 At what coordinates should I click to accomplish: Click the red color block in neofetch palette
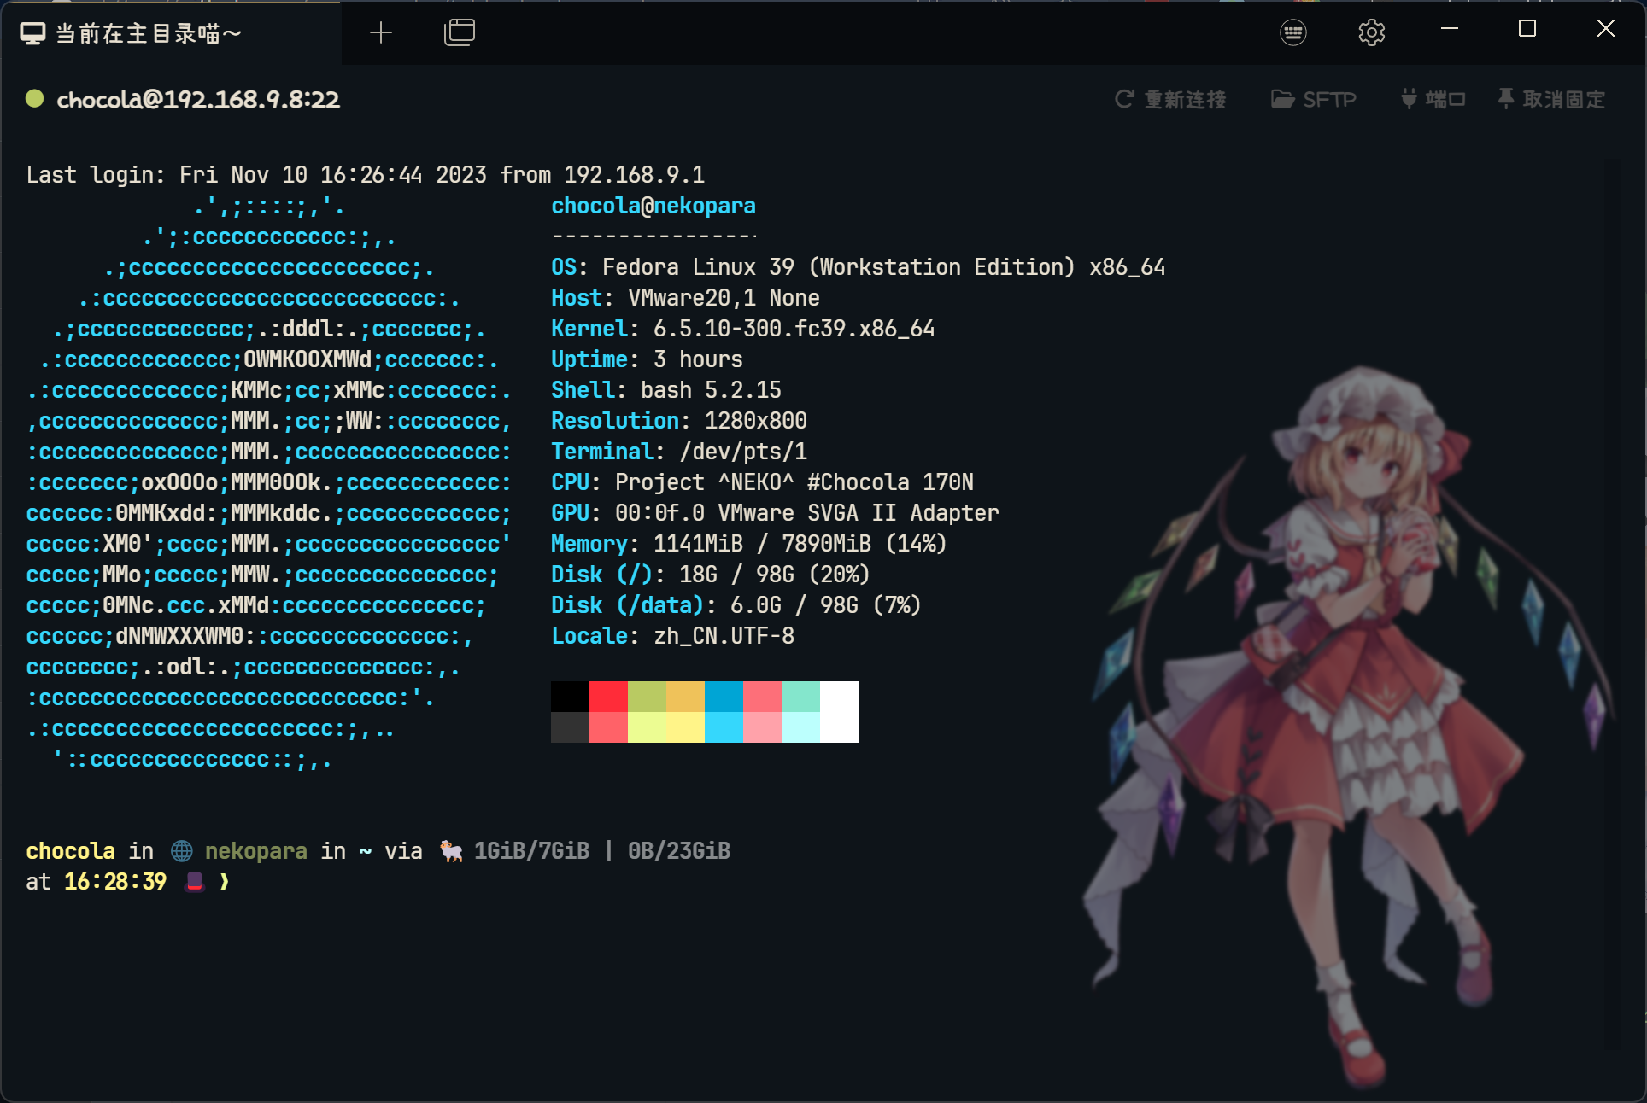coord(608,697)
